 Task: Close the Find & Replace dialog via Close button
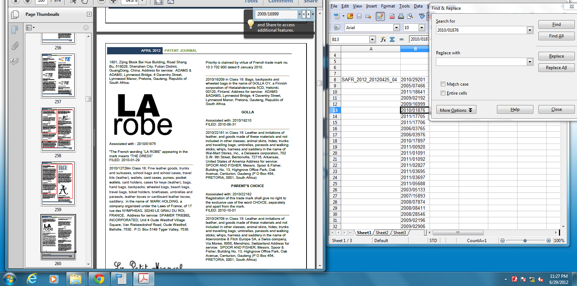(556, 109)
